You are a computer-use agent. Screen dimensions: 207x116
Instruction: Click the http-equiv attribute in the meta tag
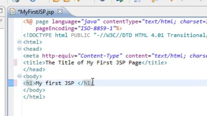tap(58, 56)
